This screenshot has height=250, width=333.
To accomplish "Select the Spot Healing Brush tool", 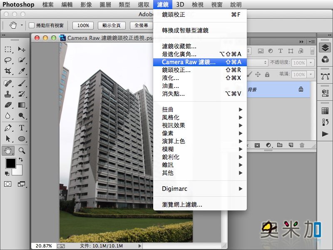I will click(x=8, y=83).
